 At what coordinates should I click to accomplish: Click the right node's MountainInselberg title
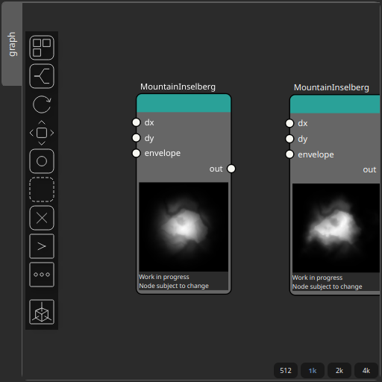pos(331,87)
